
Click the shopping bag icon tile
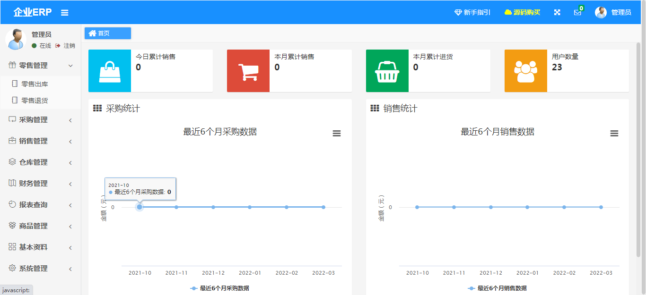(109, 71)
